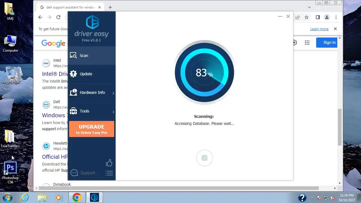
Task: Share this page icon in Chrome
Action: pyautogui.click(x=298, y=17)
